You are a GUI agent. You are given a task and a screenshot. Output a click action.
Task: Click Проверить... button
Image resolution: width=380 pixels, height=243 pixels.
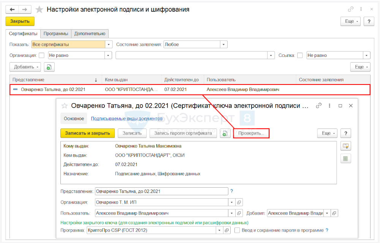pos(251,133)
